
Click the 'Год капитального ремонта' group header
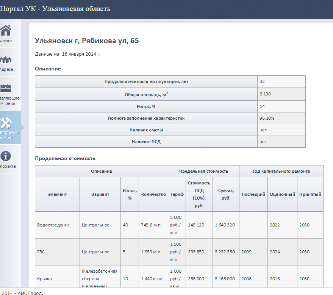(x=281, y=171)
